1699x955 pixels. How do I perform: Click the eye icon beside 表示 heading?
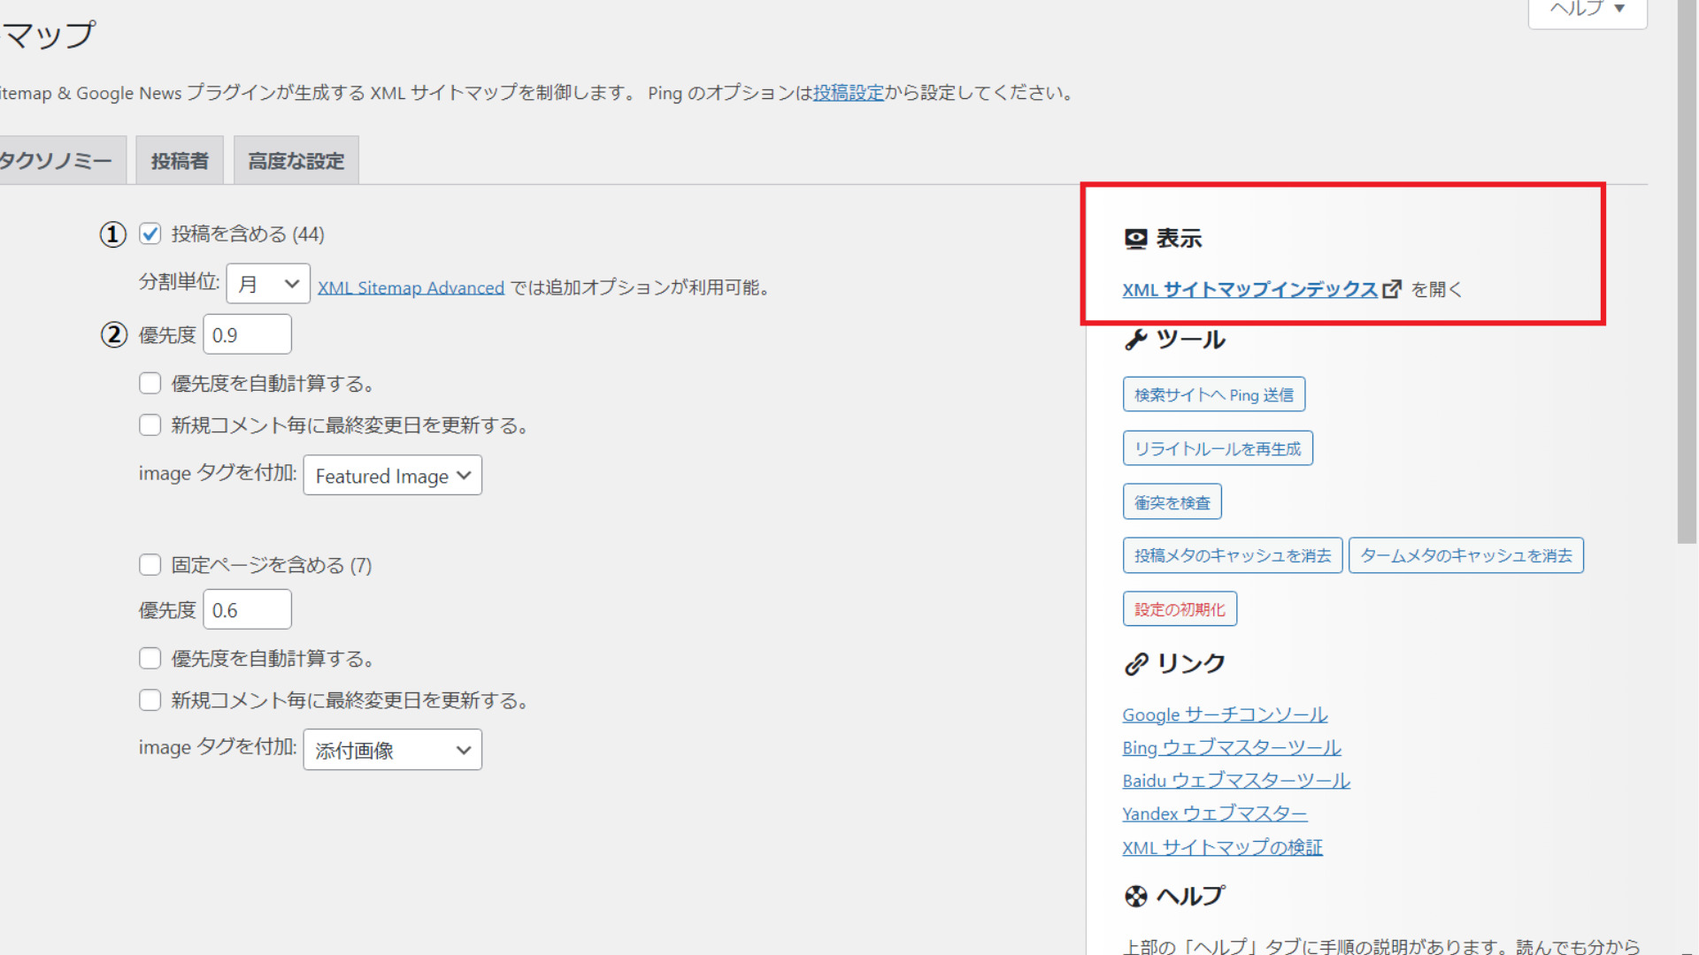(1135, 239)
